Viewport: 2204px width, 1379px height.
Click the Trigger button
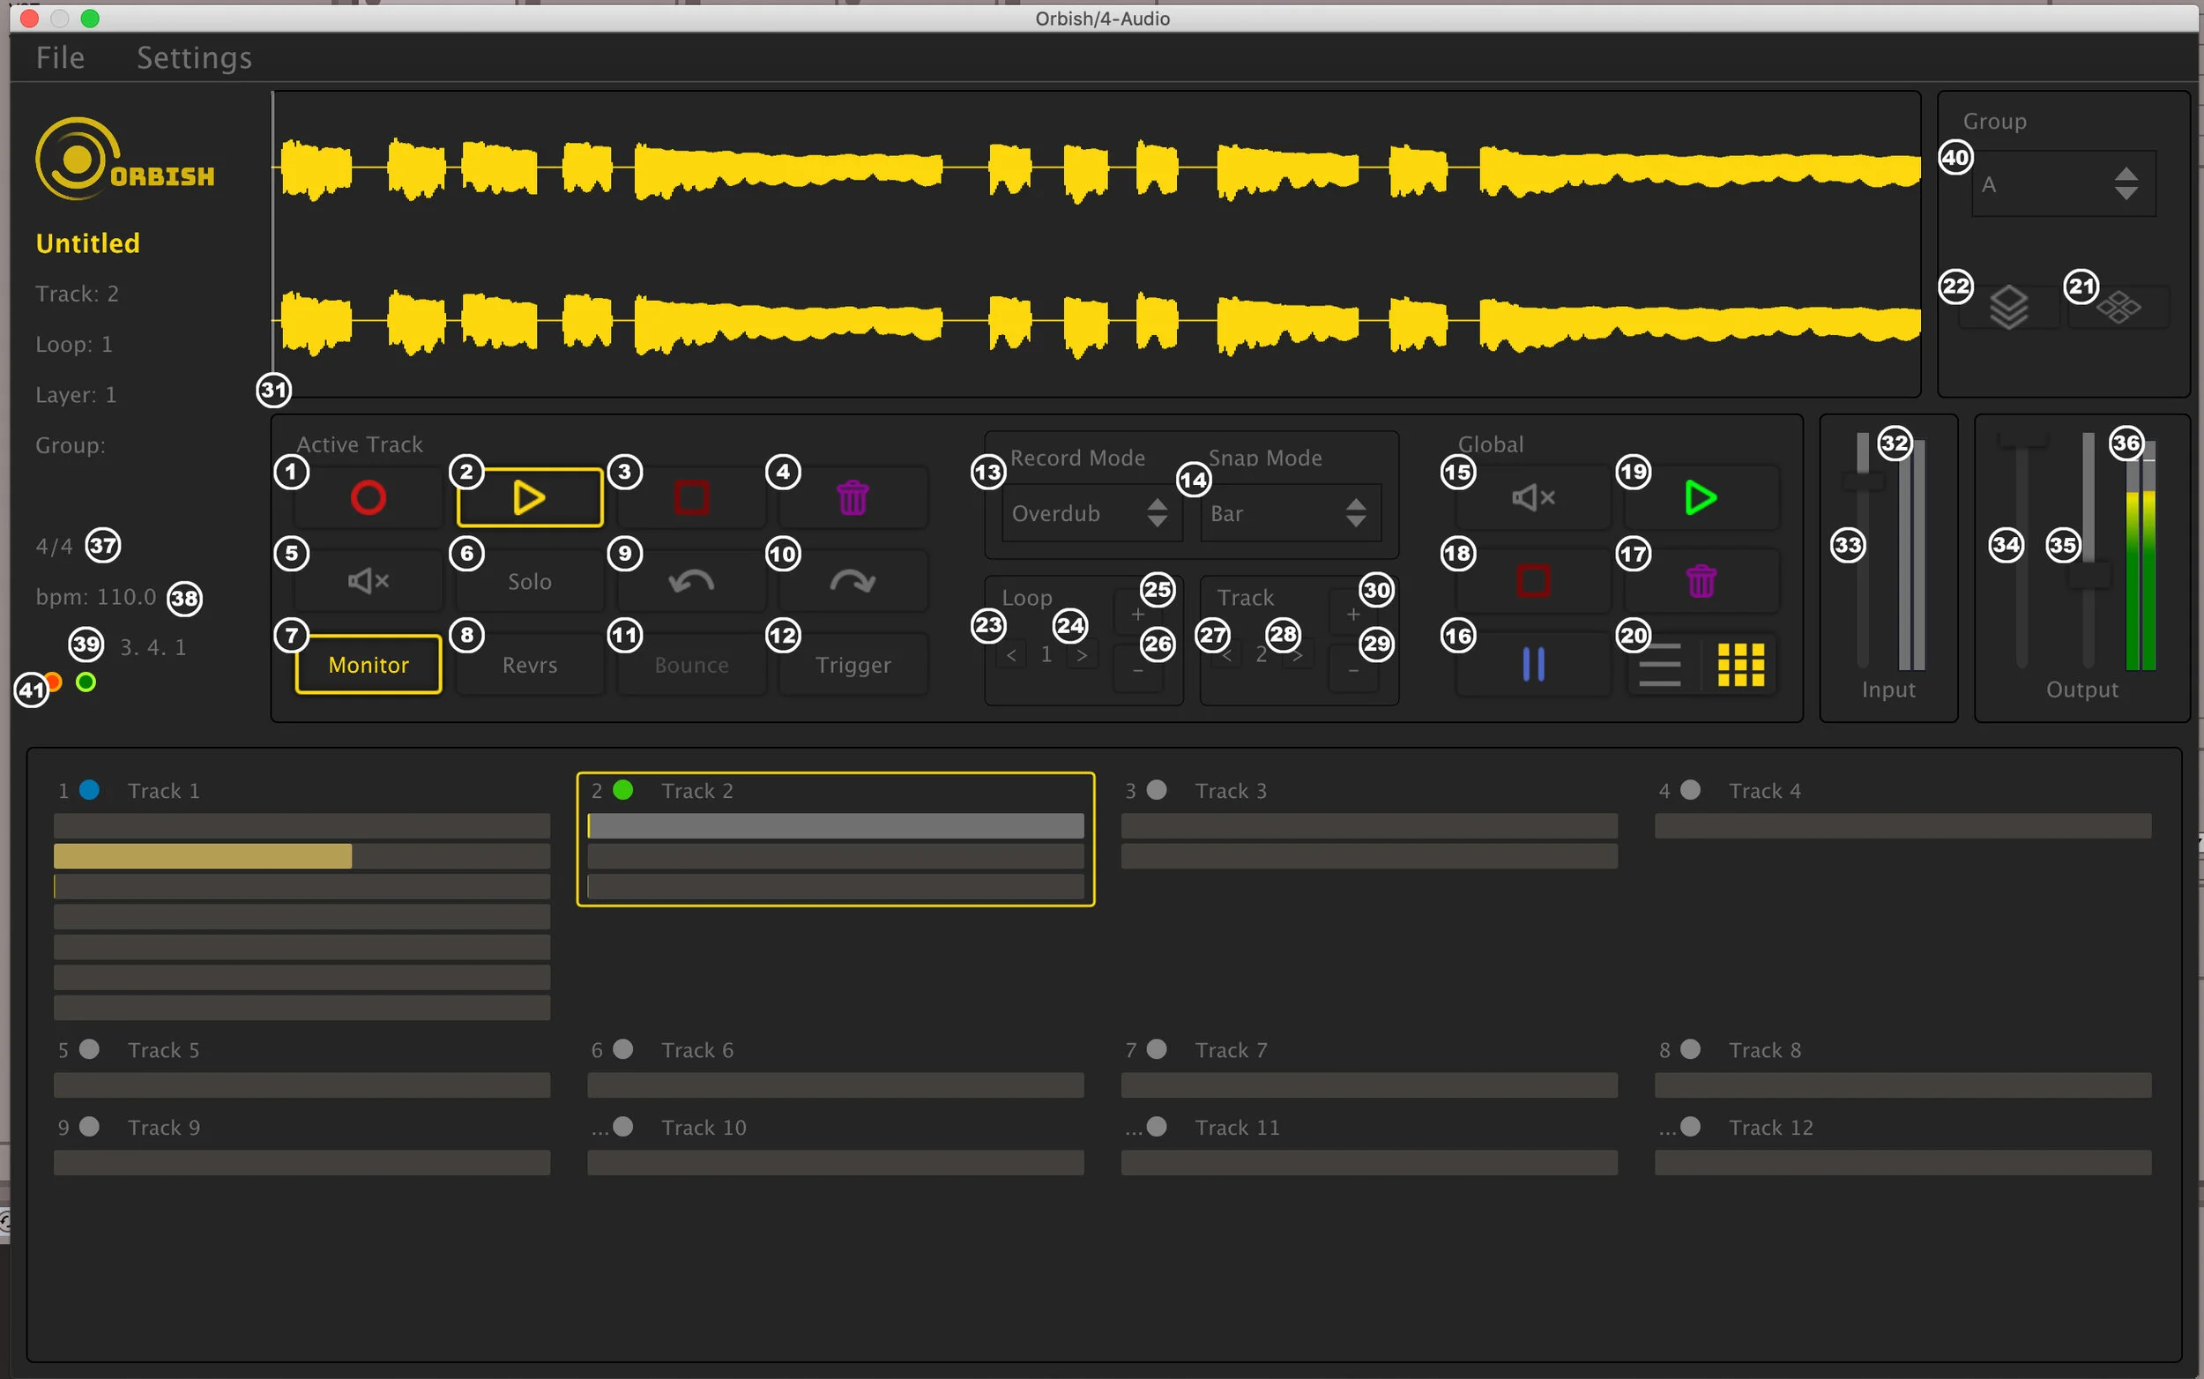pyautogui.click(x=853, y=665)
